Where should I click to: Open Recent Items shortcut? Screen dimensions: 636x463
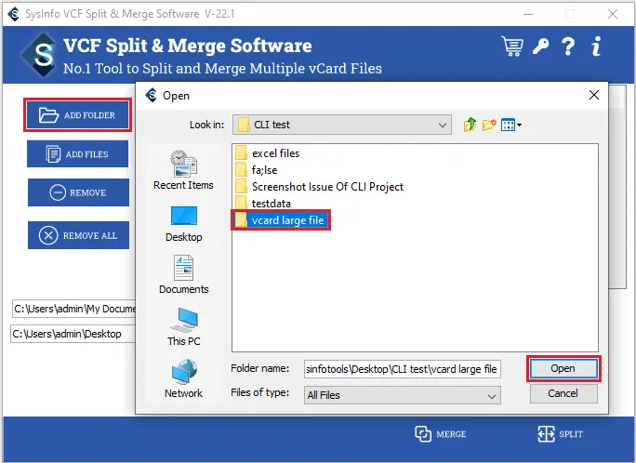[183, 170]
